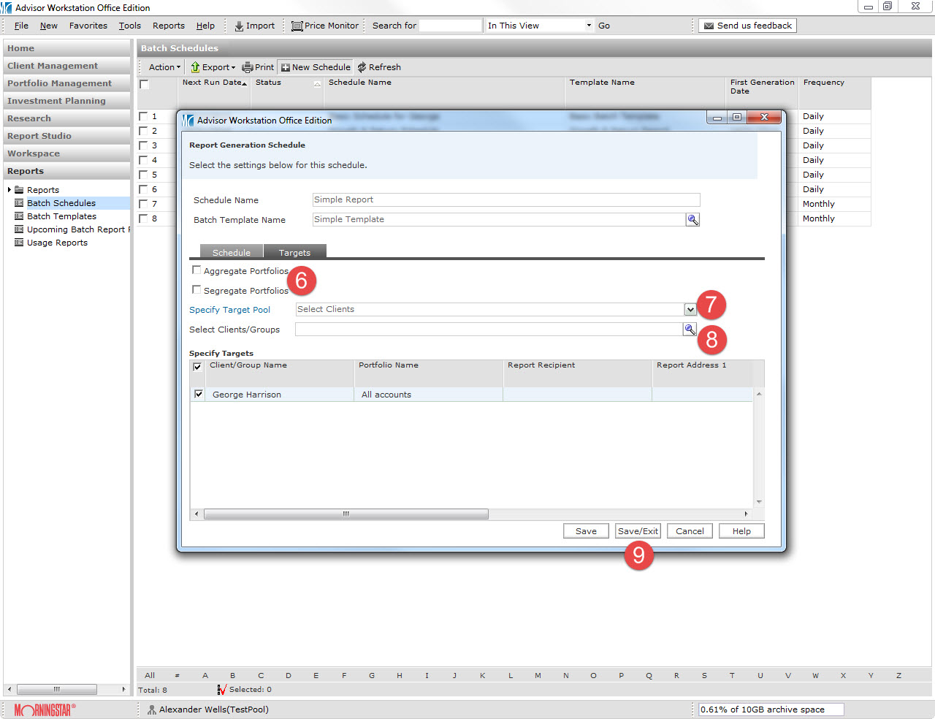Open the In This View dropdown
Image resolution: width=935 pixels, height=719 pixels.
589,26
